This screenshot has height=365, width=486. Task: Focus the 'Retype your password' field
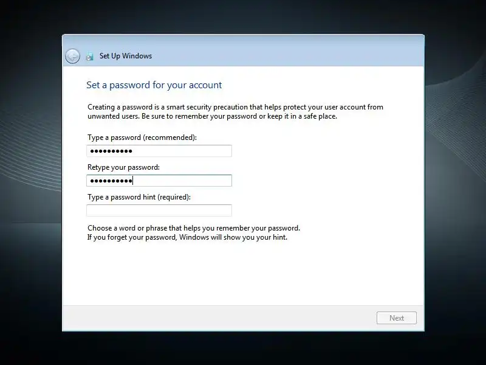pos(159,181)
